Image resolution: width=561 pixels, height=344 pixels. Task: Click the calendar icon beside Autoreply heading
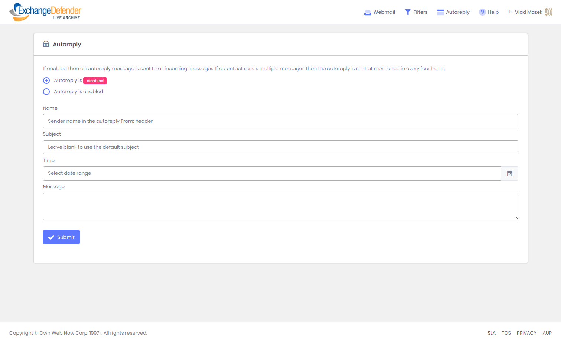click(x=46, y=44)
